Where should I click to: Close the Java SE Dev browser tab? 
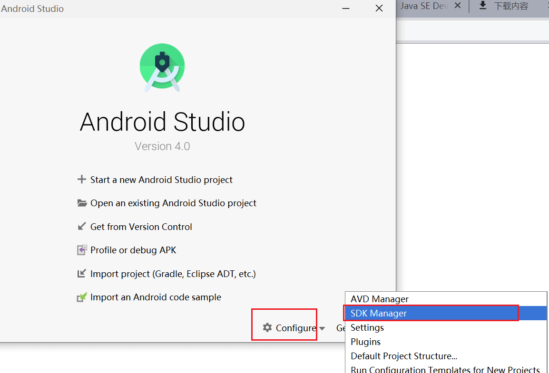pyautogui.click(x=458, y=5)
